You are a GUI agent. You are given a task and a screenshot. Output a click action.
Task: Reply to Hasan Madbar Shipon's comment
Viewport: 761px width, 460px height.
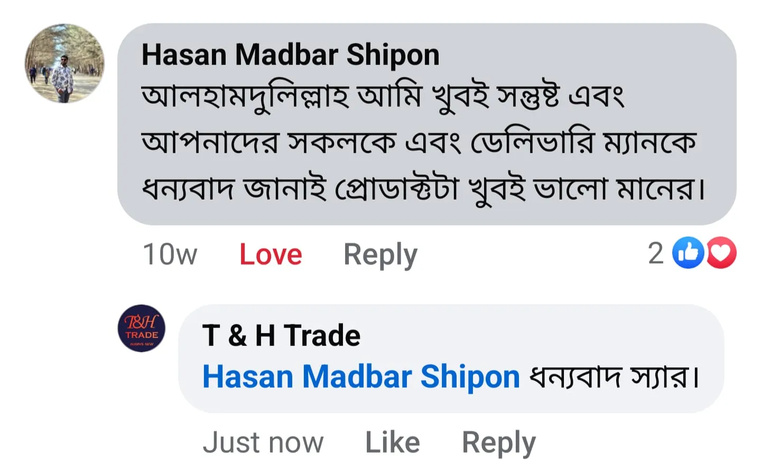(x=380, y=254)
